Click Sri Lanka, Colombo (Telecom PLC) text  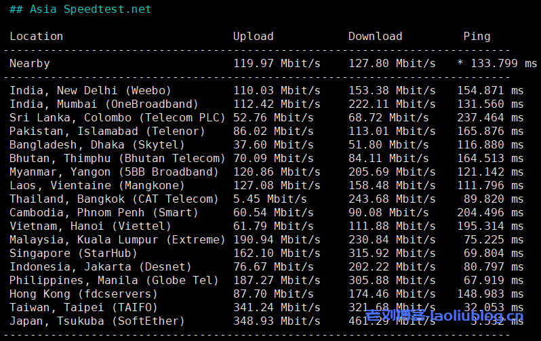(117, 118)
